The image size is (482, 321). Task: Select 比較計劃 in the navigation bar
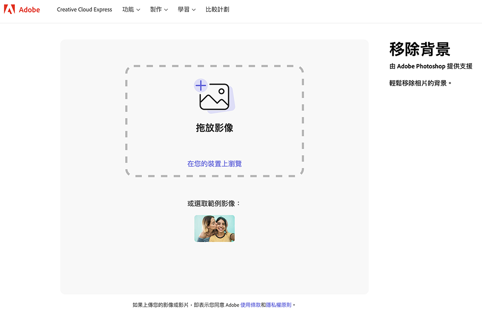click(x=218, y=9)
